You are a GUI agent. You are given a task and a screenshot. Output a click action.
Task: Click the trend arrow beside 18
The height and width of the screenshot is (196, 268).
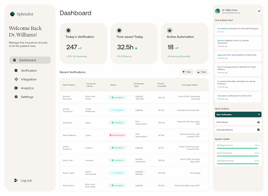177,48
